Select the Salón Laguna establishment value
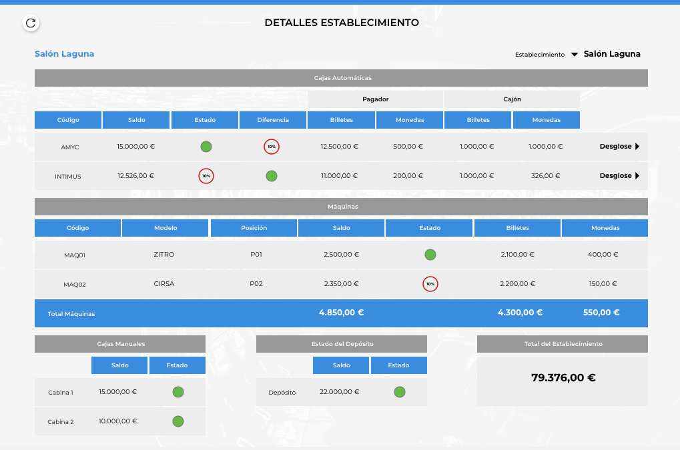The width and height of the screenshot is (680, 450). tap(612, 54)
